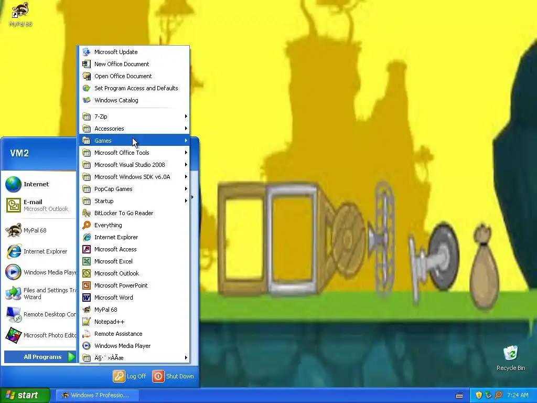Click the Notepad++ icon
Image resolution: width=537 pixels, height=403 pixels.
coord(87,322)
